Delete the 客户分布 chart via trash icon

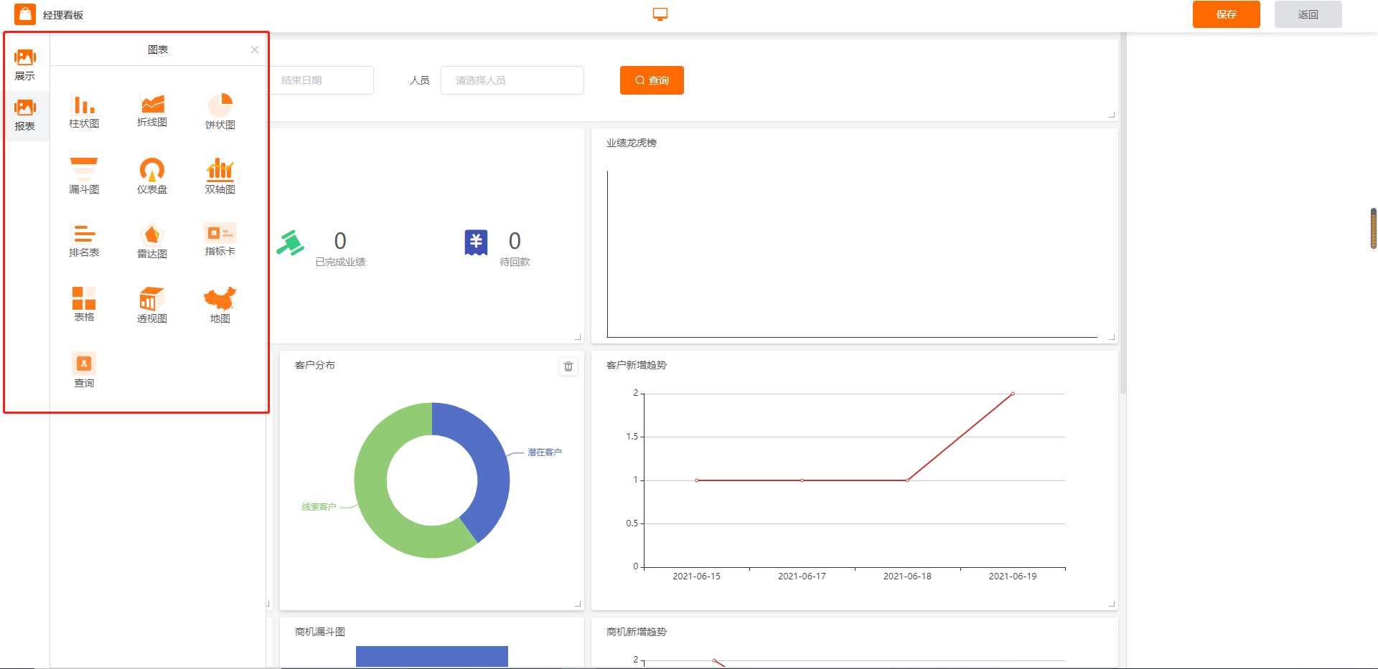point(568,366)
